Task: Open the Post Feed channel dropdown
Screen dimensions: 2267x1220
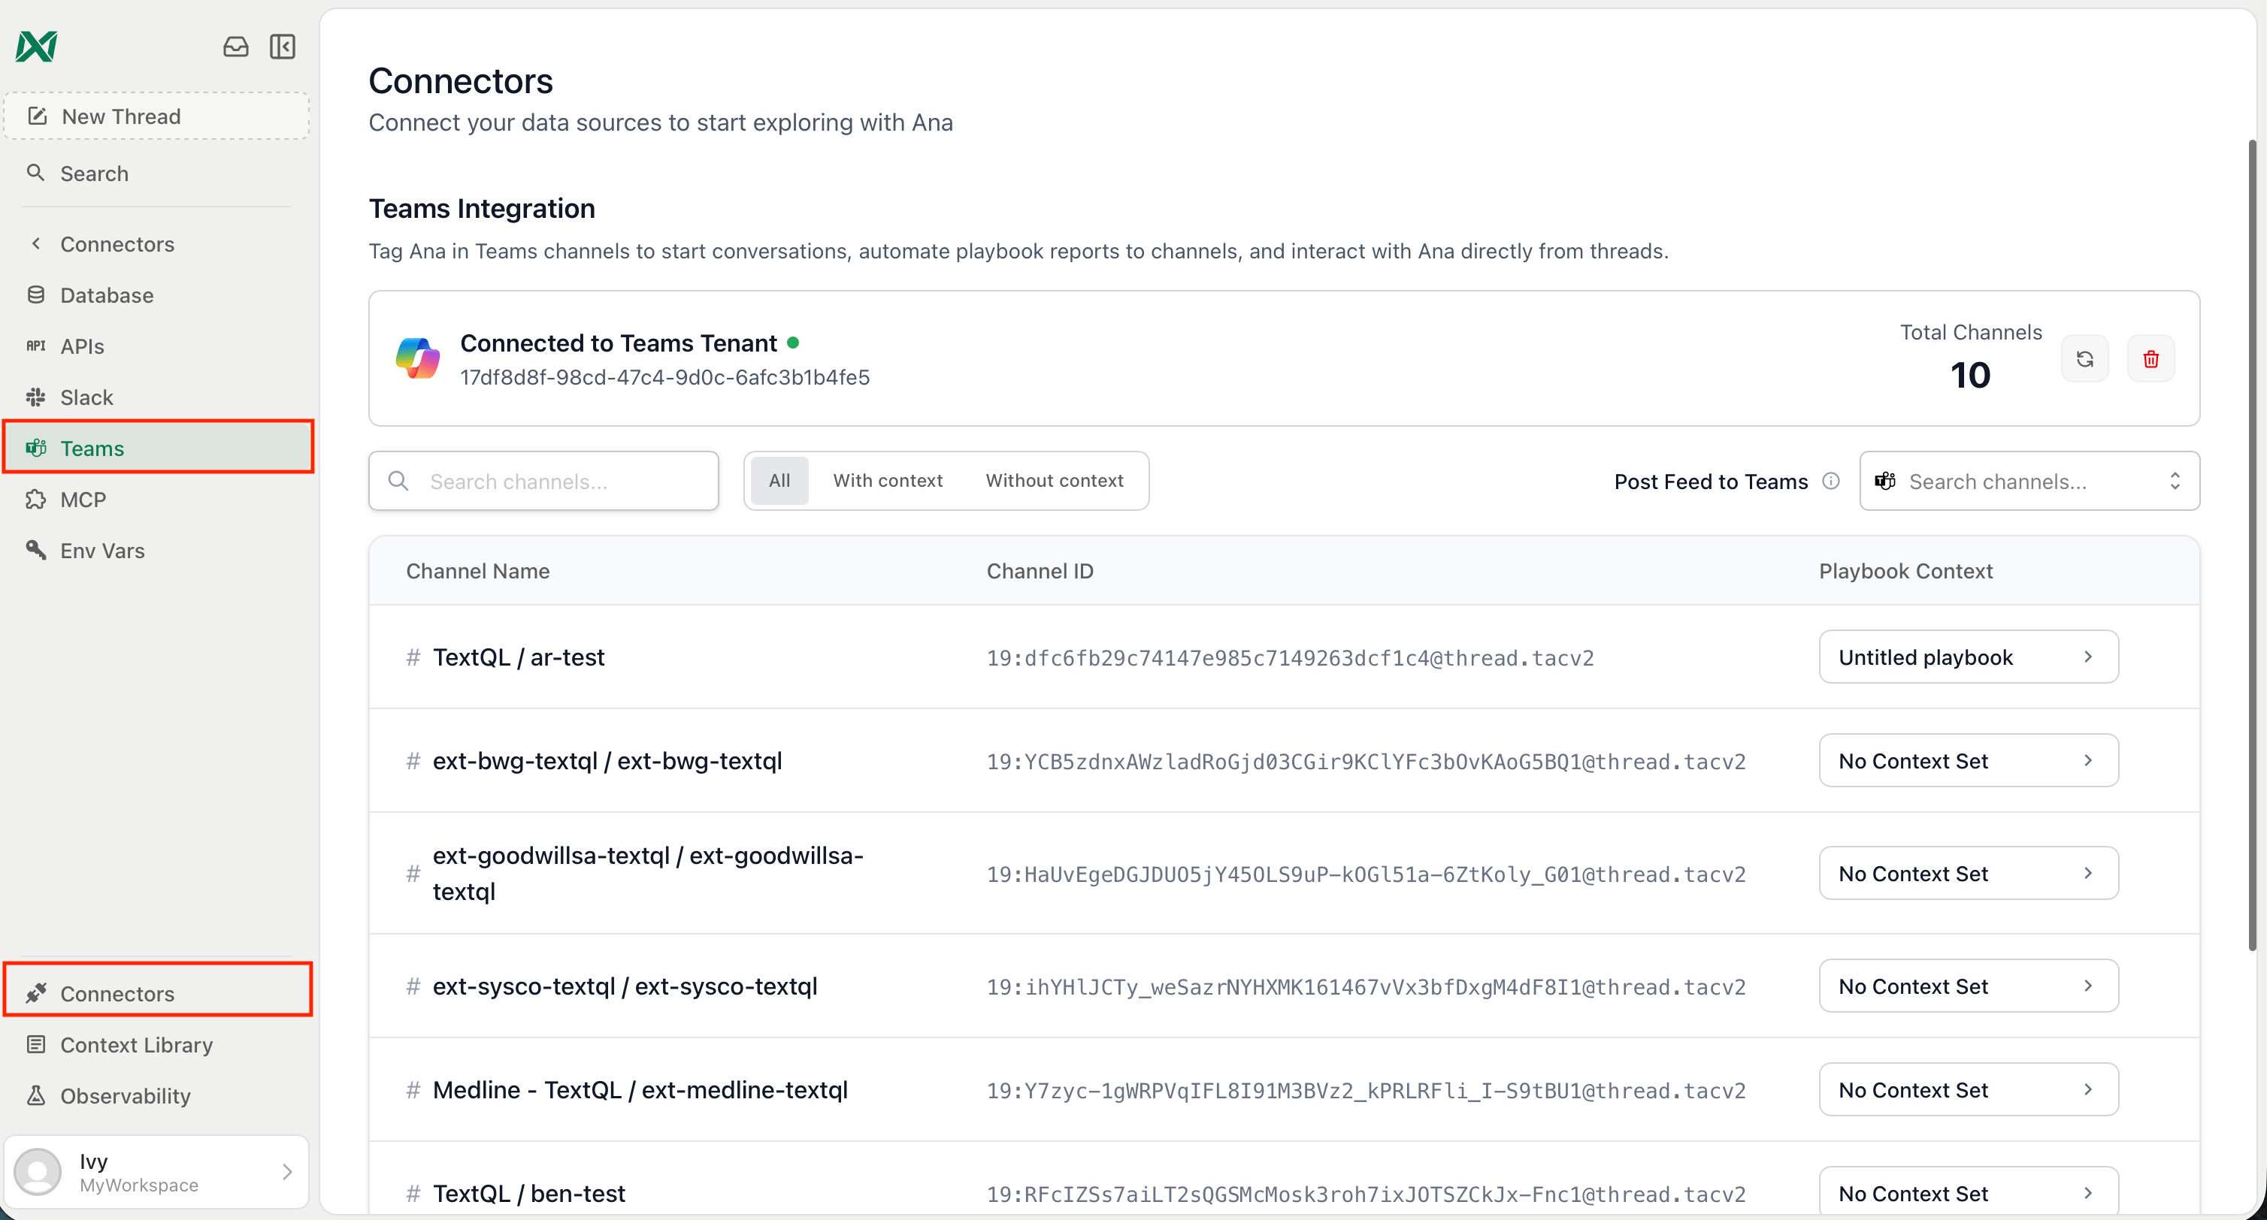Action: (2029, 480)
